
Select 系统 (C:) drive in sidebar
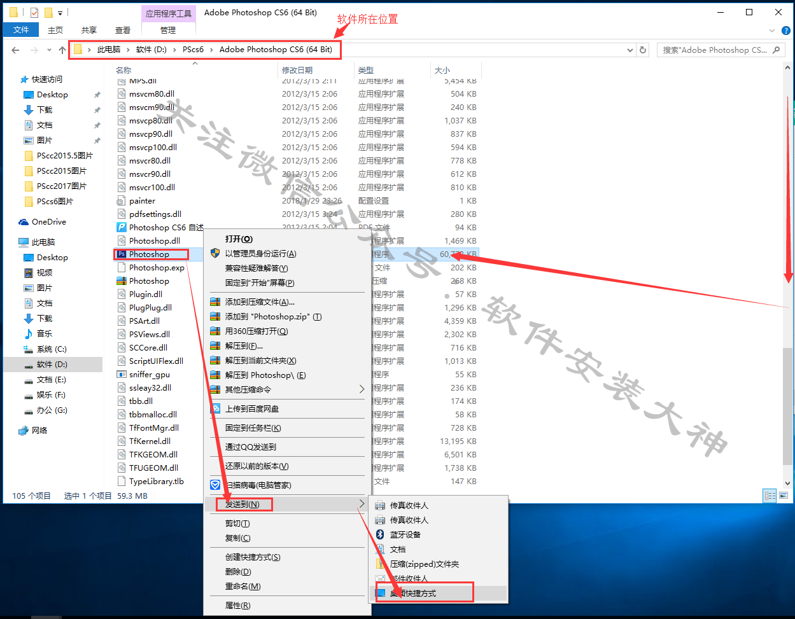pos(52,349)
